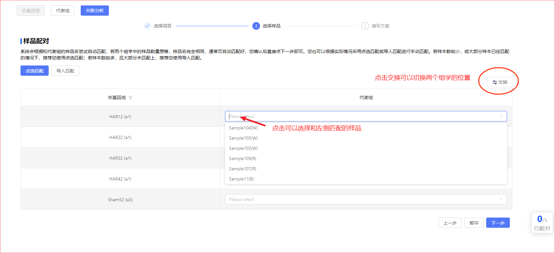The height and width of the screenshot is (253, 555).
Task: Pick Sample109(R) option
Action: [x=366, y=158]
